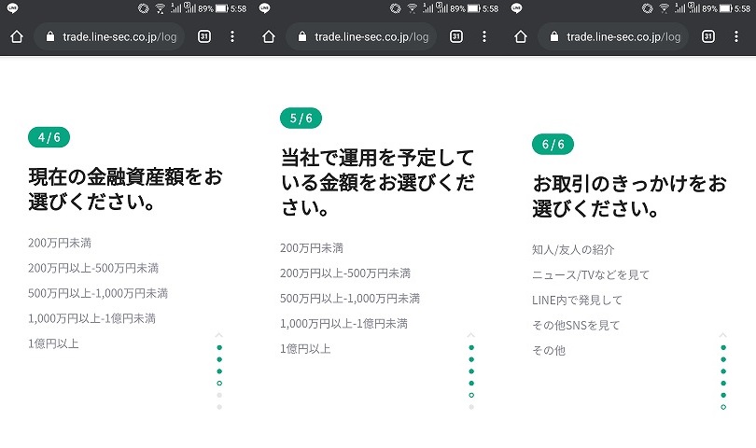Viewport: 756px width, 448px height.
Task: Select ニュース/TVなどを見て as the trigger
Action: [591, 275]
